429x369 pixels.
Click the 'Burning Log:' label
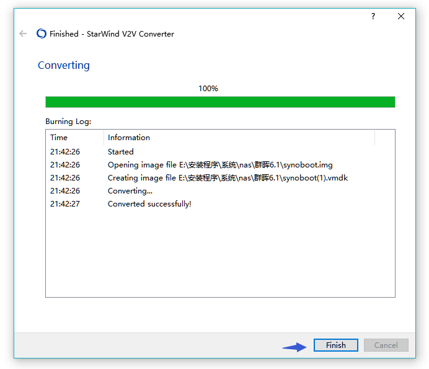pyautogui.click(x=68, y=122)
